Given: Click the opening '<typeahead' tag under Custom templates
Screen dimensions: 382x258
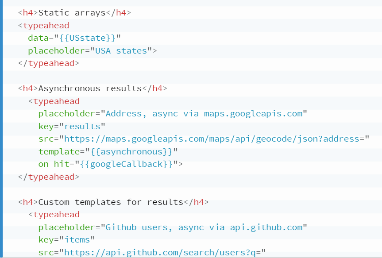Looking at the screenshot, I should pyautogui.click(x=54, y=215).
